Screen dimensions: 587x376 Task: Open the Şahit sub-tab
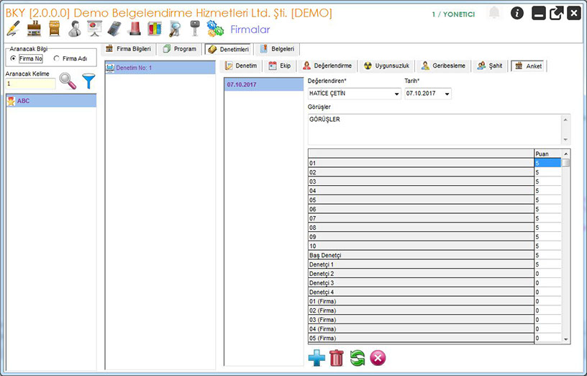pyautogui.click(x=490, y=66)
